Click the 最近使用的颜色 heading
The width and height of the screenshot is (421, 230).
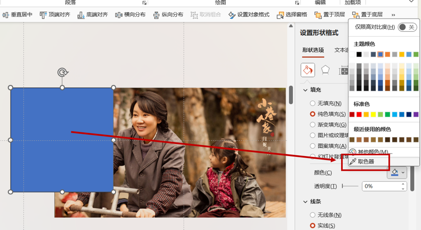click(x=372, y=129)
